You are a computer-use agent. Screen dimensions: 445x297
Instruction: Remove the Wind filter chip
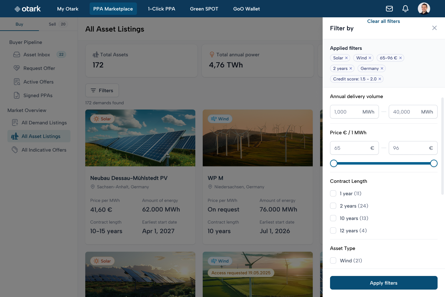pos(370,58)
